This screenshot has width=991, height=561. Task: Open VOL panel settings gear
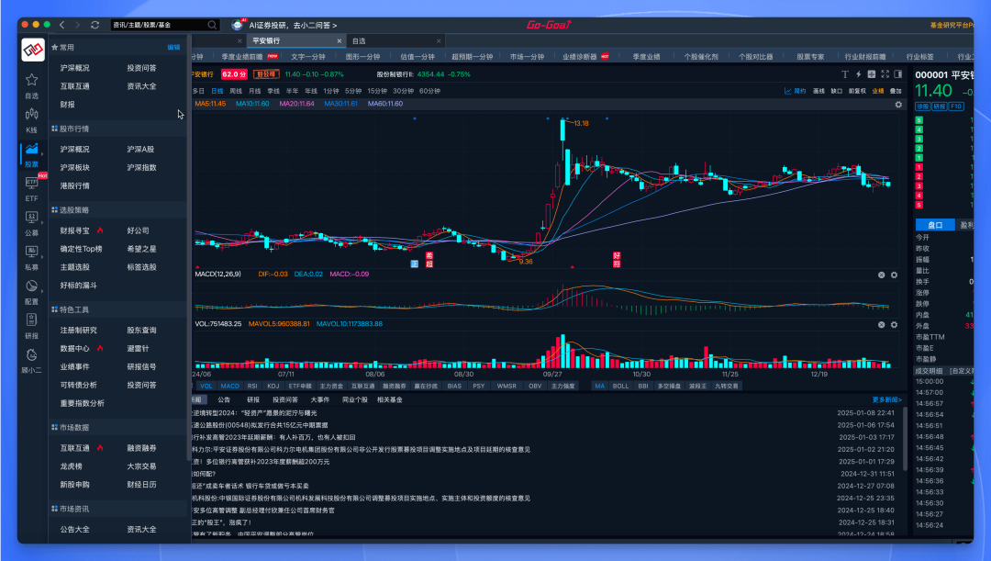(x=894, y=324)
